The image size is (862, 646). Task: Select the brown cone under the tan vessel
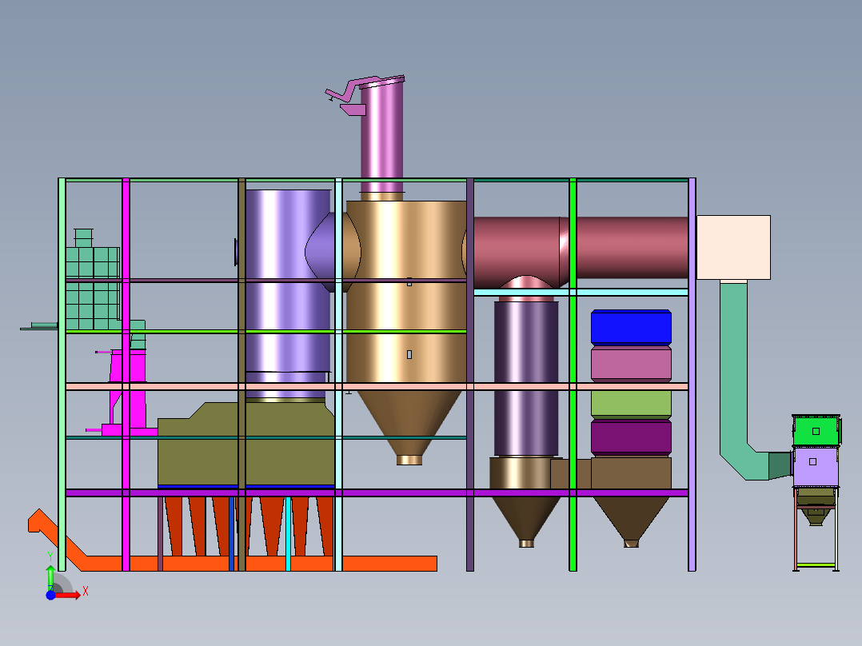[409, 423]
